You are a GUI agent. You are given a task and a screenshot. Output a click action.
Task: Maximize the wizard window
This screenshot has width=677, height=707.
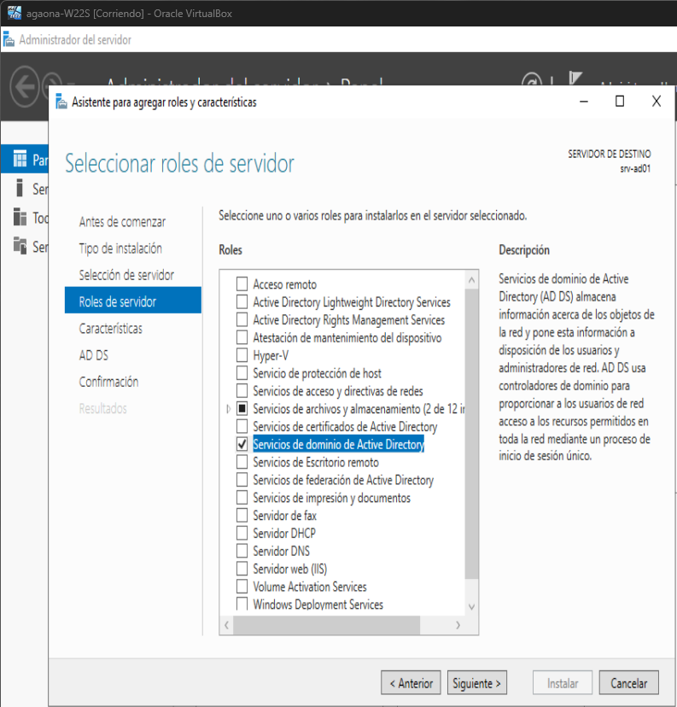[x=620, y=101]
